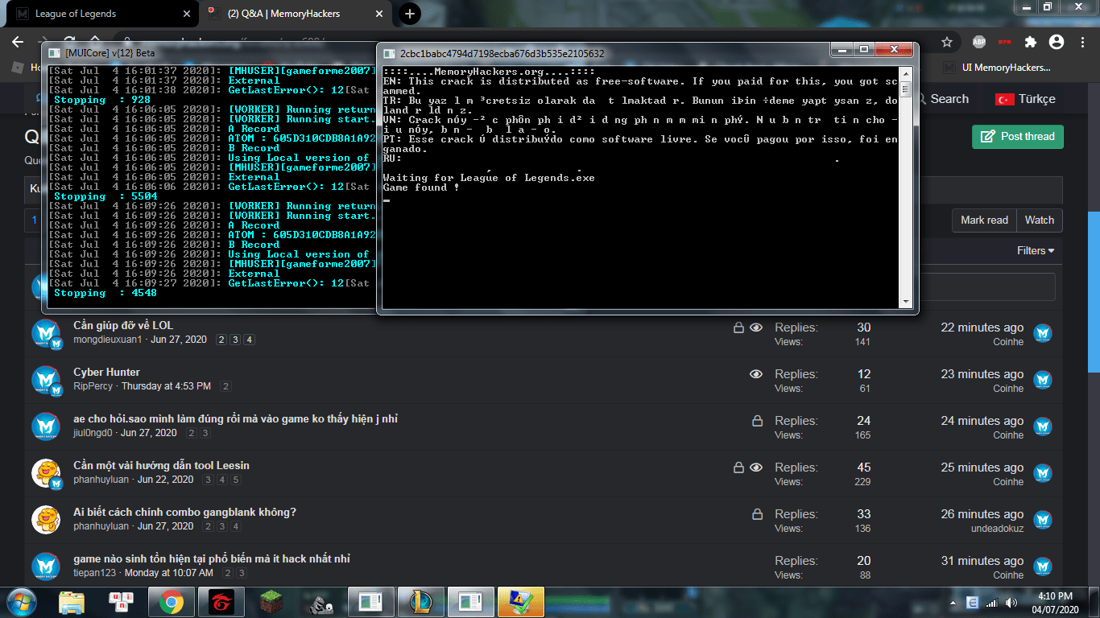Open the Chrome three-dot menu
Screen dimensions: 1100x618
tap(1081, 42)
